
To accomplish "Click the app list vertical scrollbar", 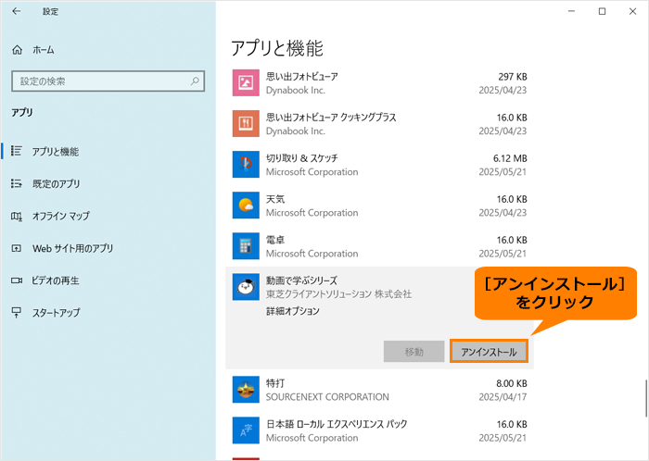I will point(646,397).
